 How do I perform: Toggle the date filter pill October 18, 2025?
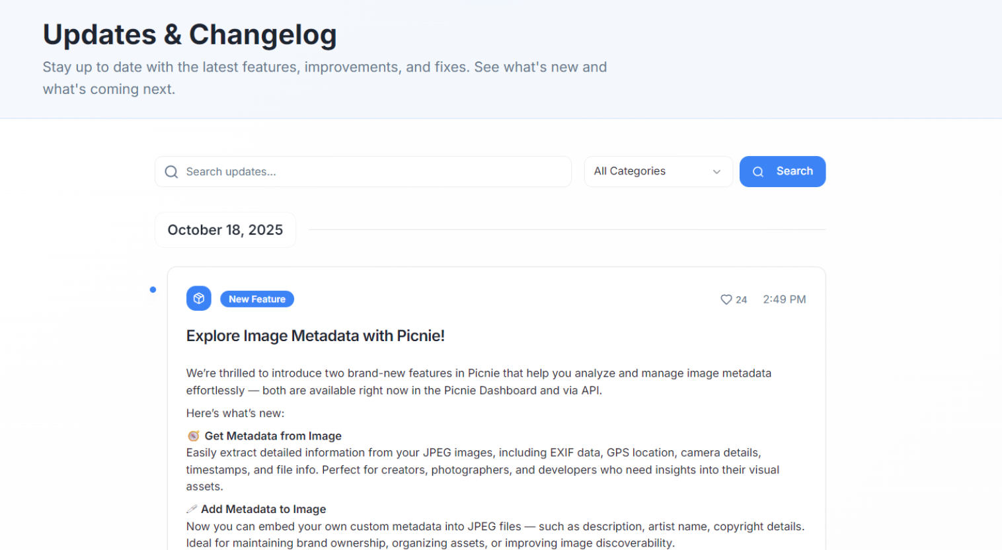click(x=225, y=229)
